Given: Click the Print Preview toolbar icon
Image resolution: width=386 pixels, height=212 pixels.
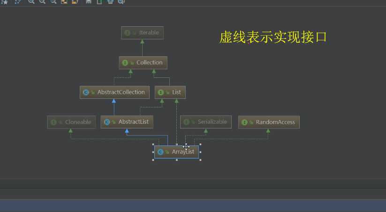Looking at the screenshot, I should click(121, 1).
